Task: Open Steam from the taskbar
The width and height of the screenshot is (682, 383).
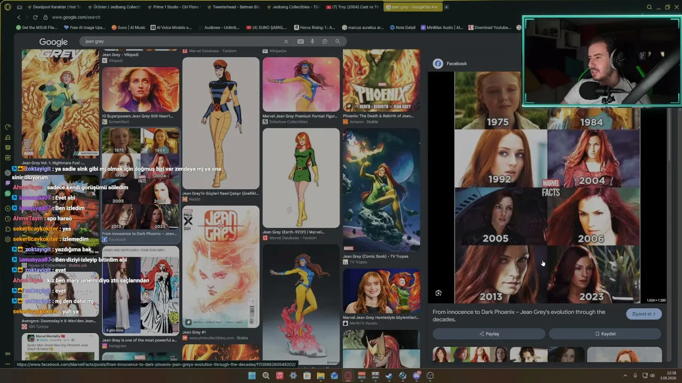Action: pyautogui.click(x=389, y=376)
